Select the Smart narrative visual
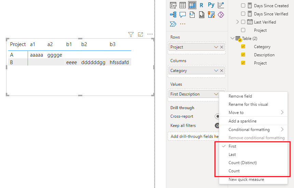The height and width of the screenshot is (188, 294). click(x=192, y=15)
